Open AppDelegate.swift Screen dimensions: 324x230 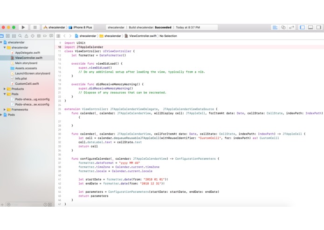(27, 53)
